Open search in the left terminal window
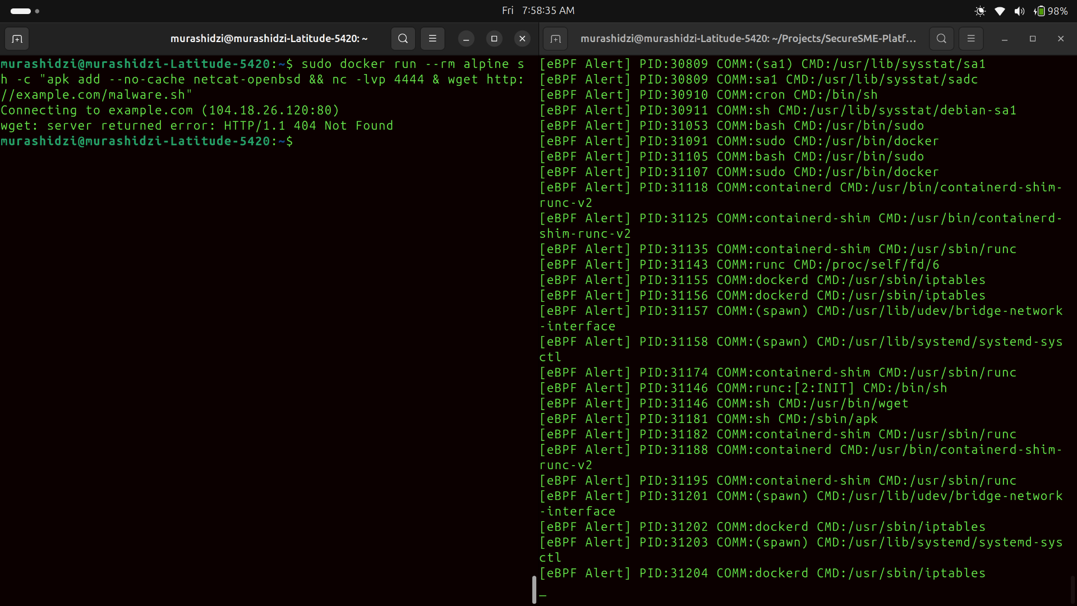Image resolution: width=1077 pixels, height=606 pixels. coord(403,38)
